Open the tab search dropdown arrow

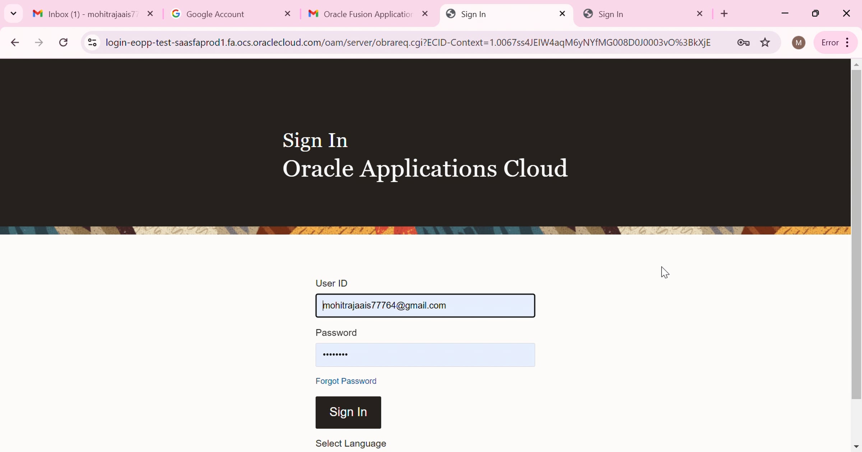[x=14, y=14]
